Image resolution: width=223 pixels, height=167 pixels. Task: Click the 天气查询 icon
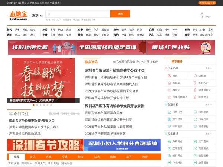(x=195, y=141)
